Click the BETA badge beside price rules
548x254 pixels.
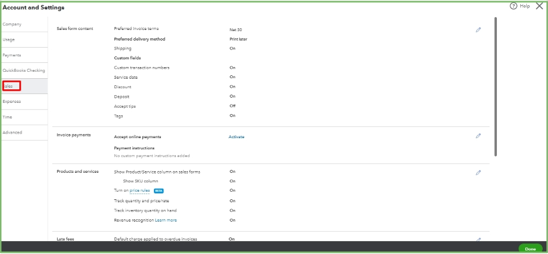[x=159, y=190]
